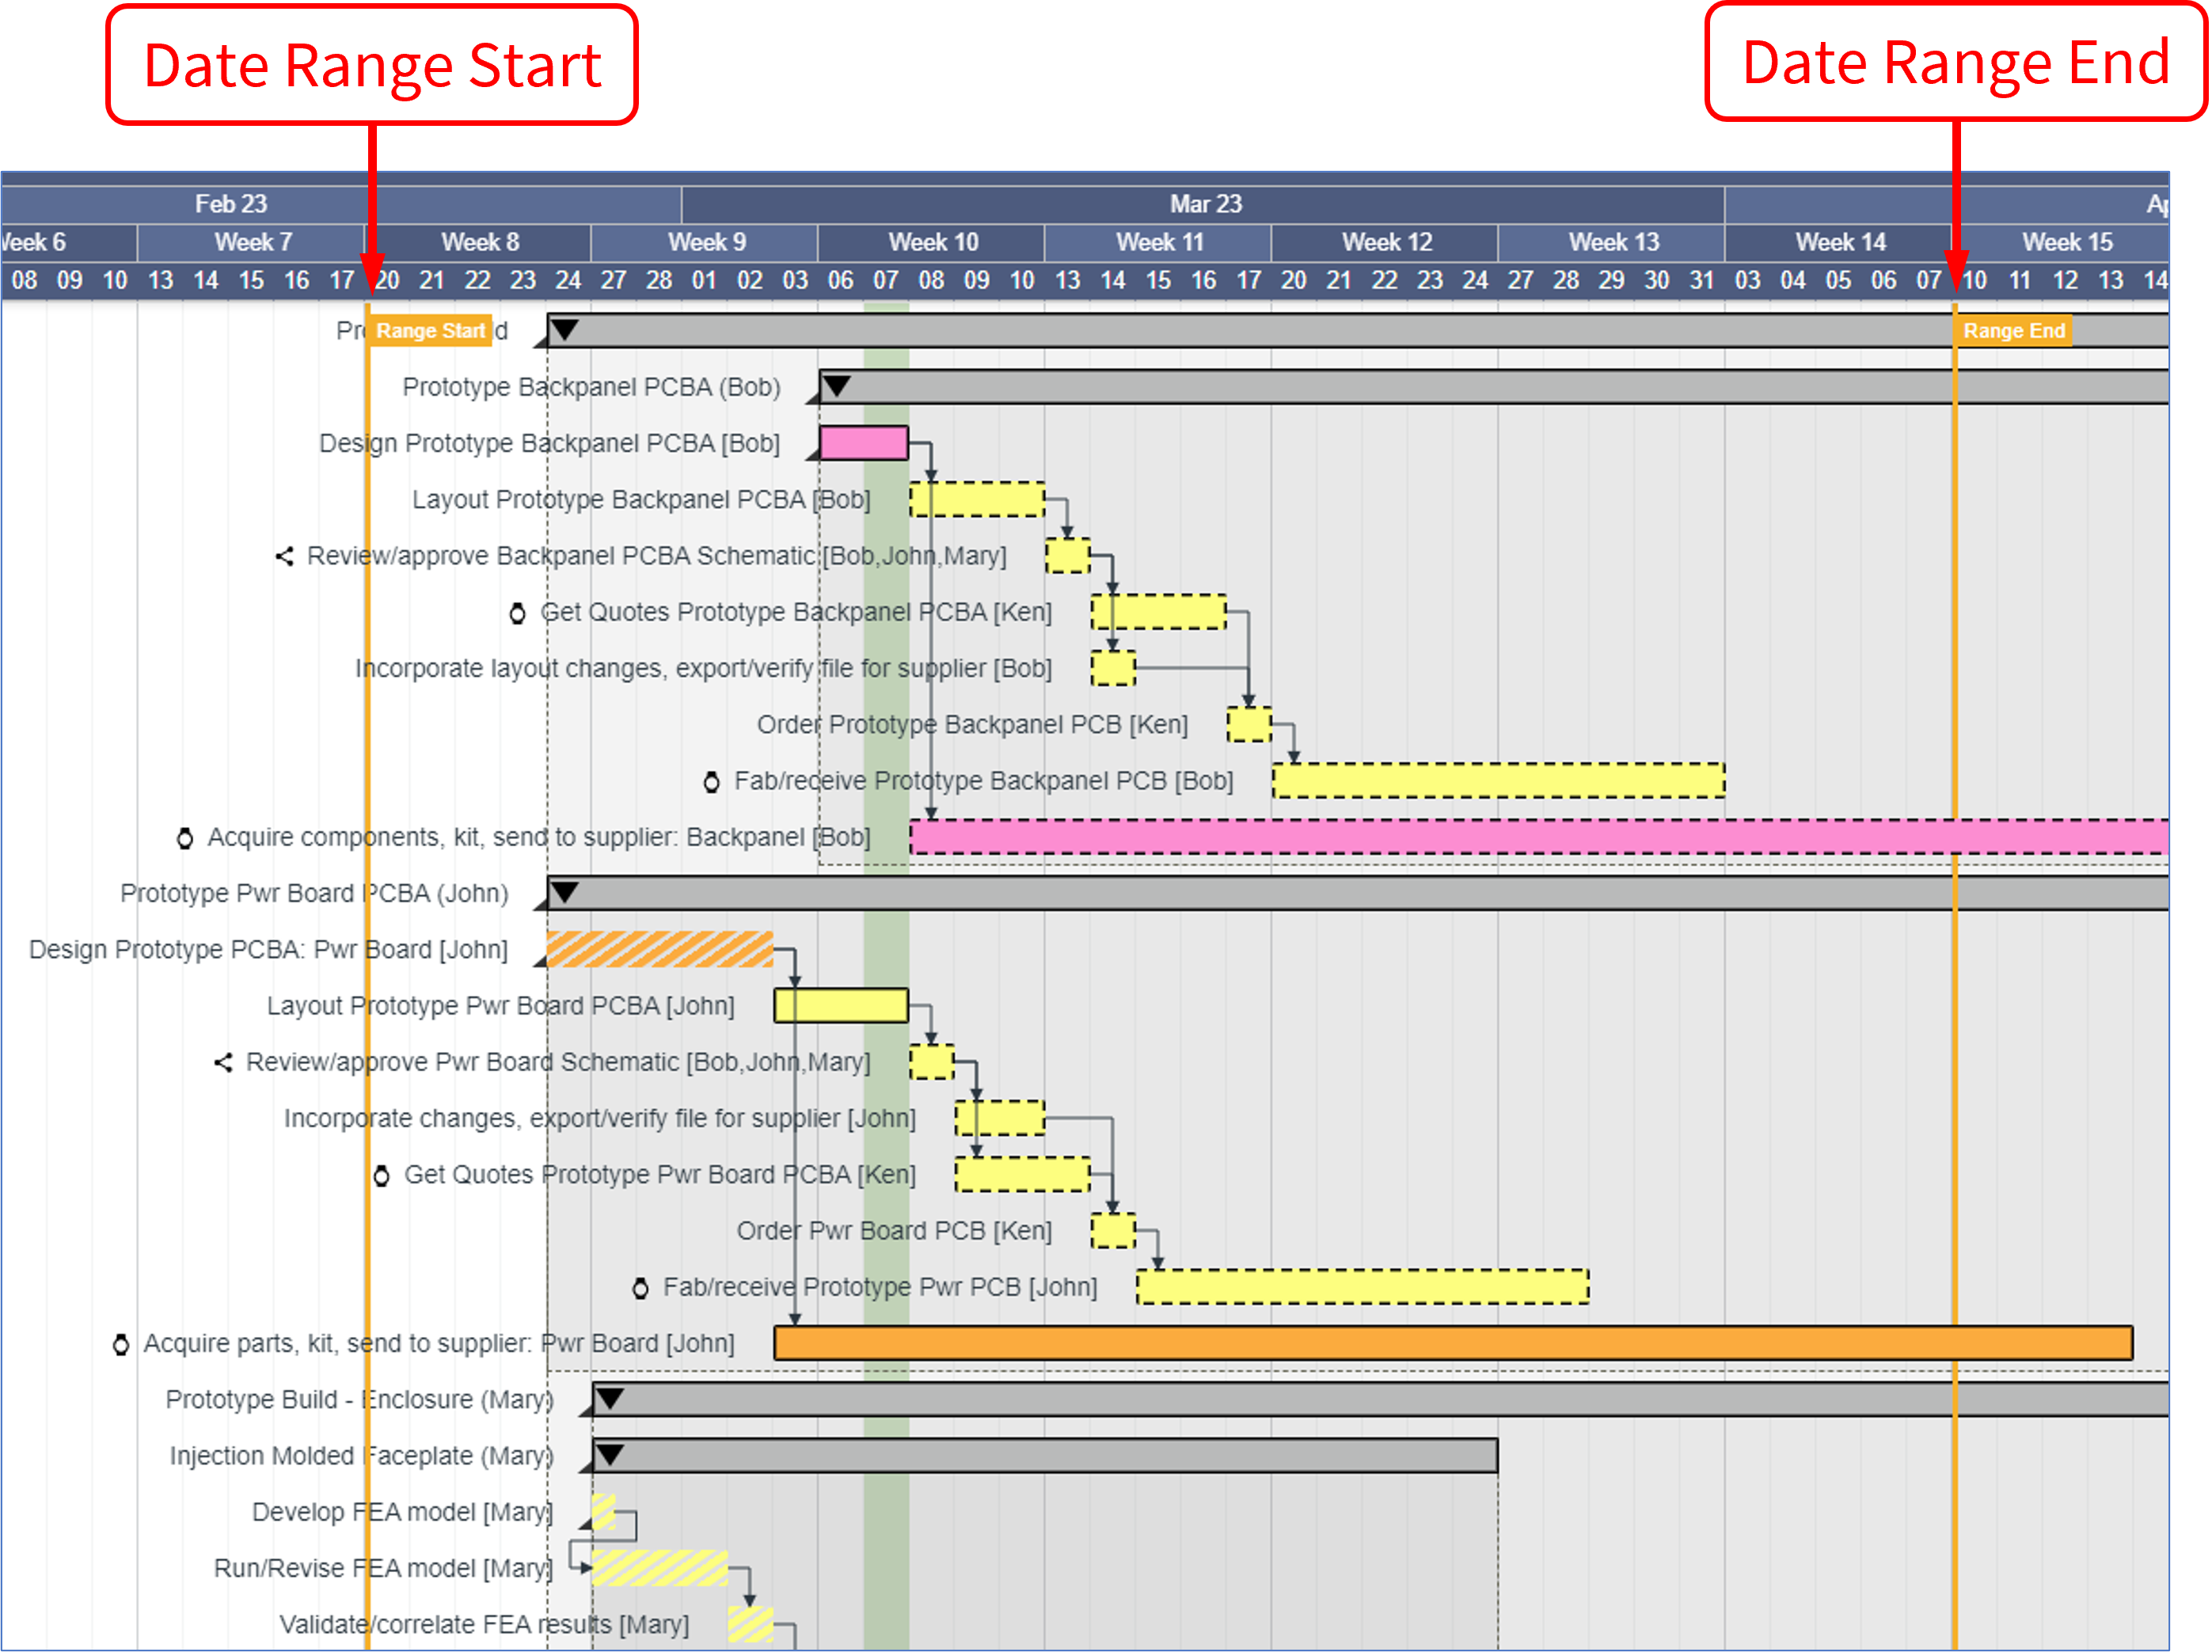Viewport: 2212px width, 1652px height.
Task: Collapse Injection Molded Faceplate (Mary) summary triangle
Action: (610, 1455)
